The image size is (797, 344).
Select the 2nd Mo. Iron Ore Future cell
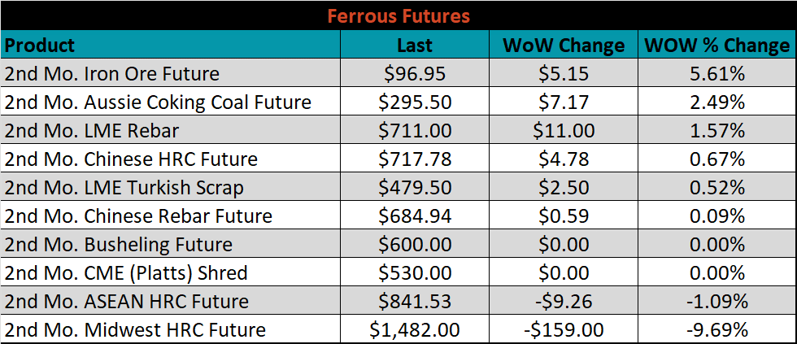(x=171, y=73)
